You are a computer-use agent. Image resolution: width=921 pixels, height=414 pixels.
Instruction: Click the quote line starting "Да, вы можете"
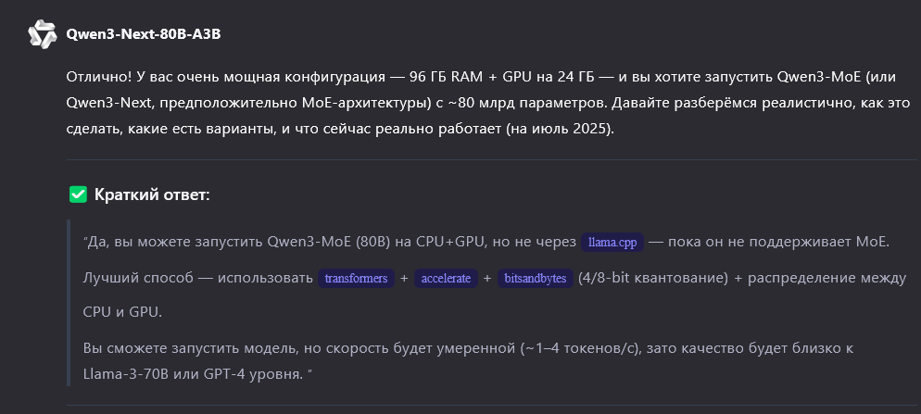click(324, 243)
